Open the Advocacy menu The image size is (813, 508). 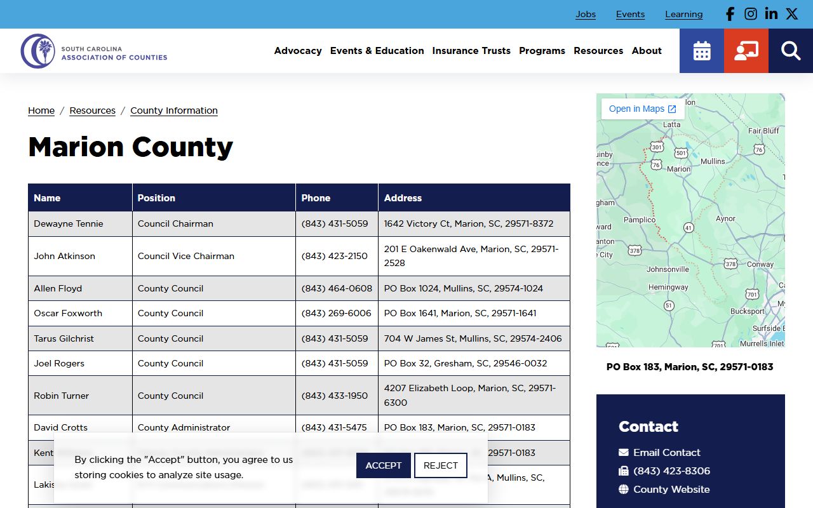pos(298,51)
